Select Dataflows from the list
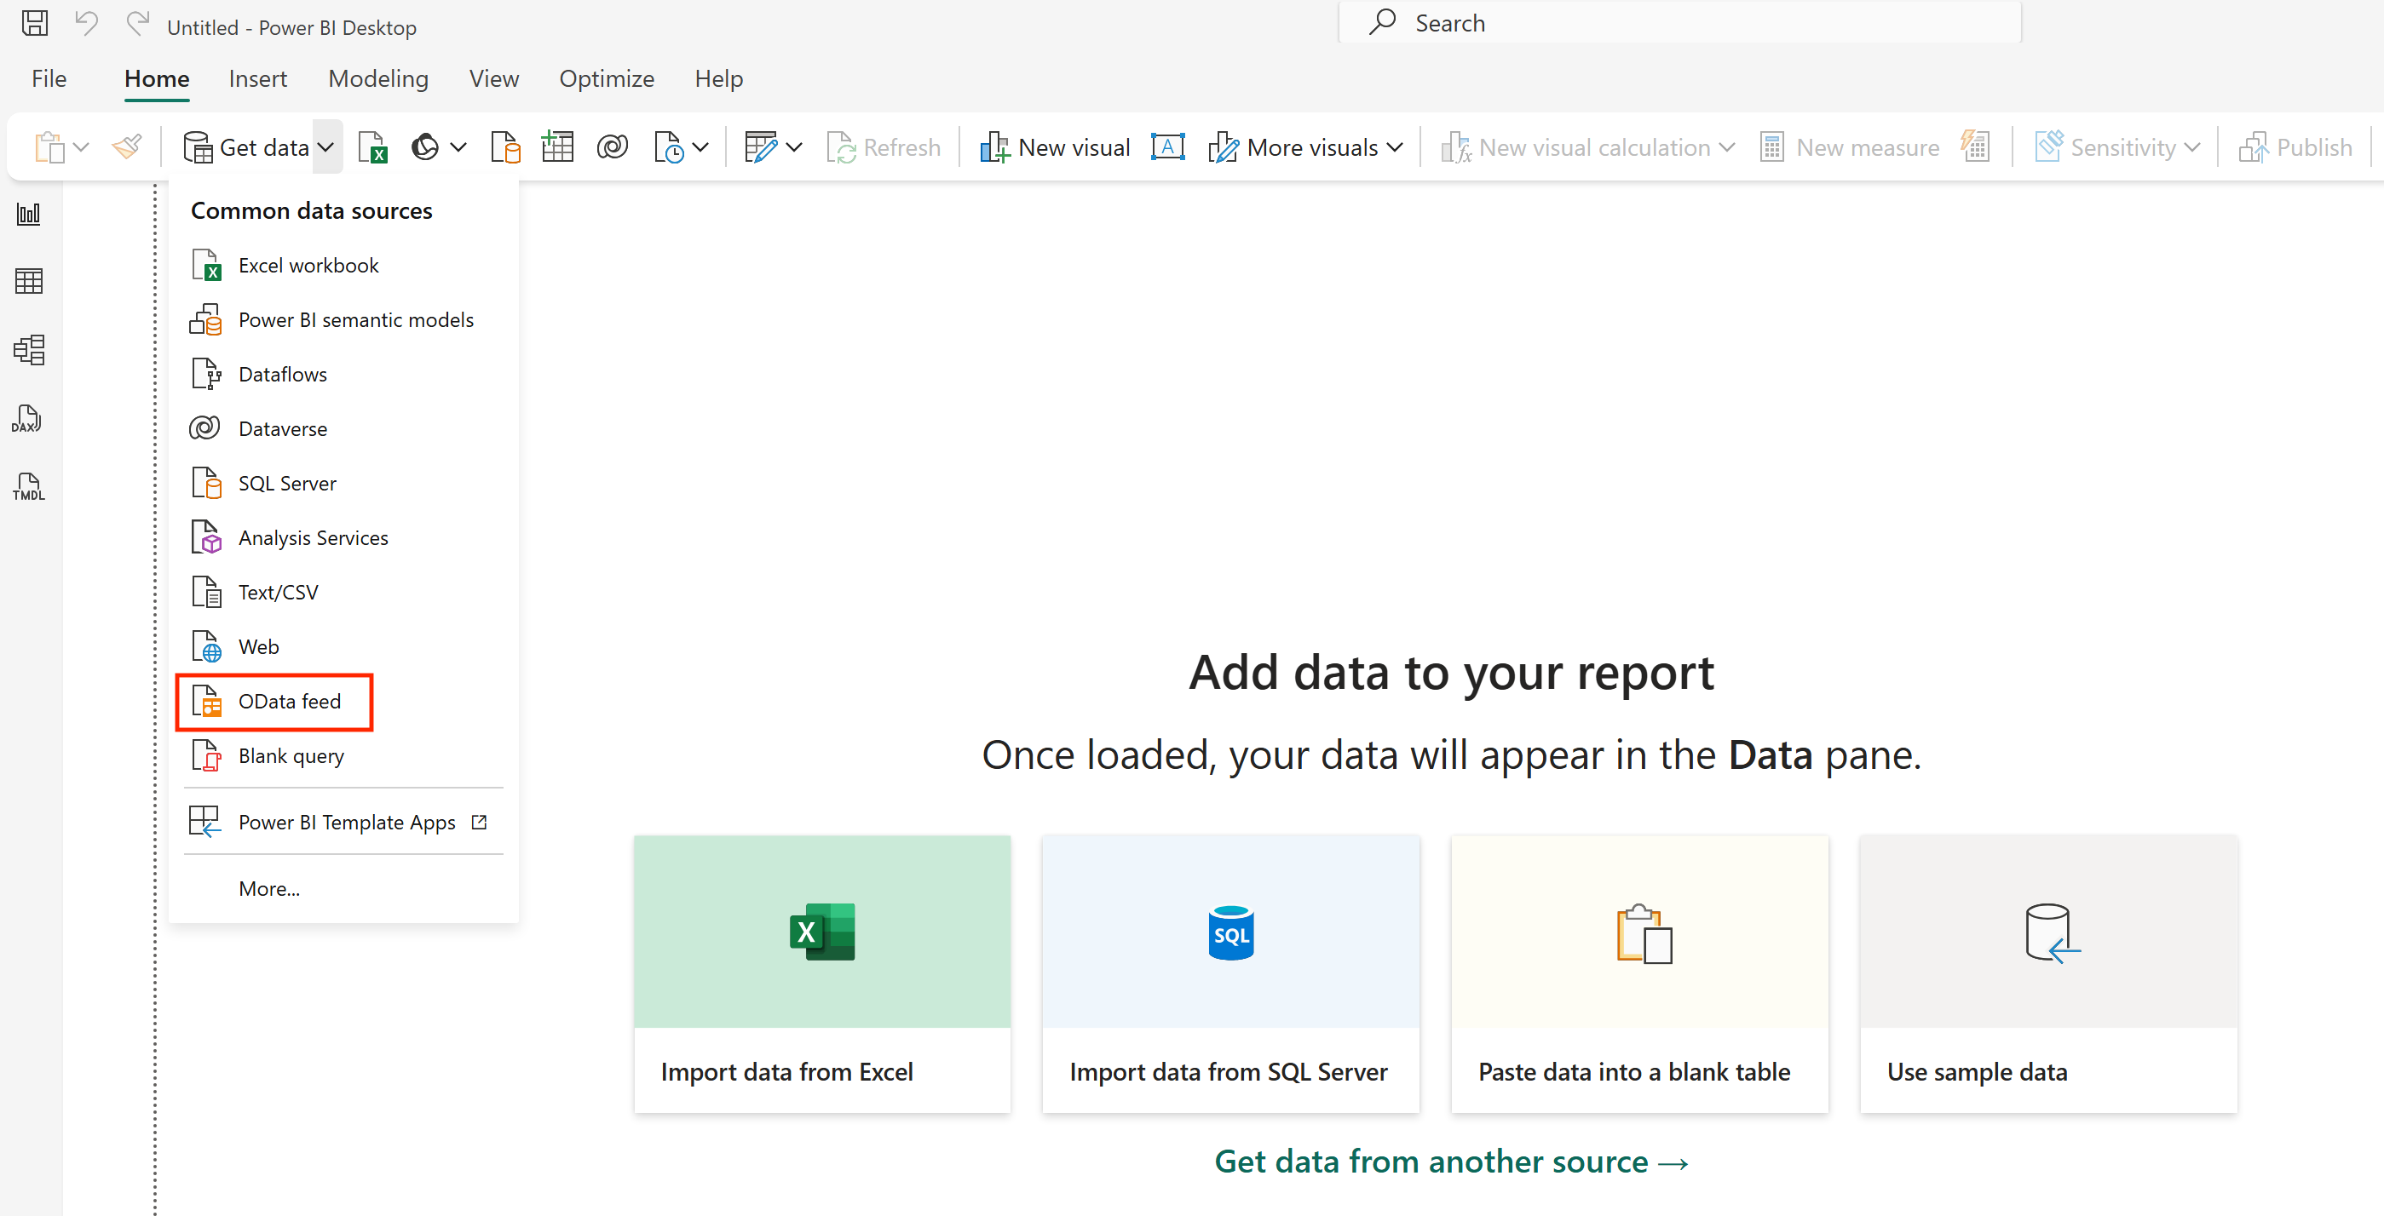2384x1216 pixels. pos(343,375)
